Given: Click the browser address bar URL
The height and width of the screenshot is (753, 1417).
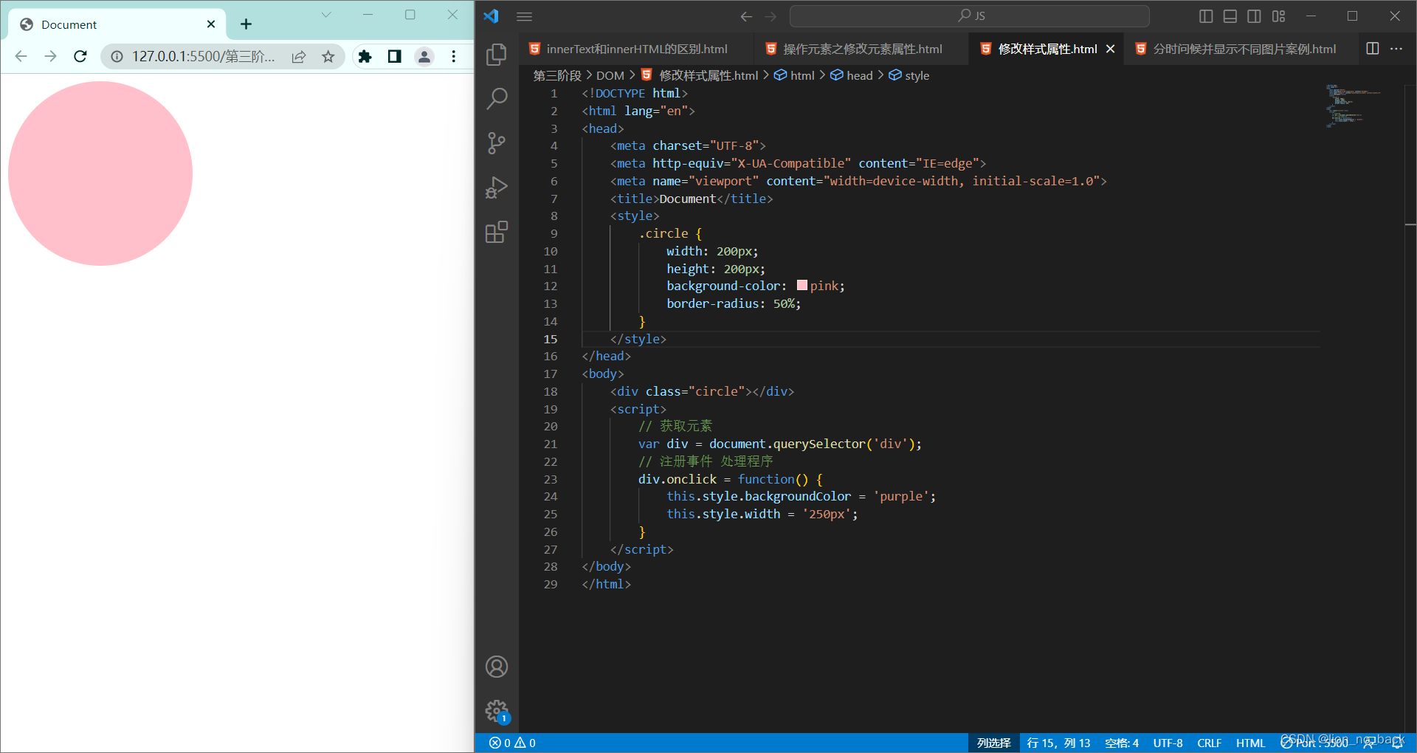Looking at the screenshot, I should click(x=203, y=57).
